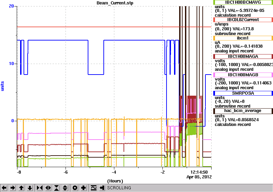Select the IBC1H00MAGB legend entry
The width and height of the screenshot is (273, 192).
243,75
